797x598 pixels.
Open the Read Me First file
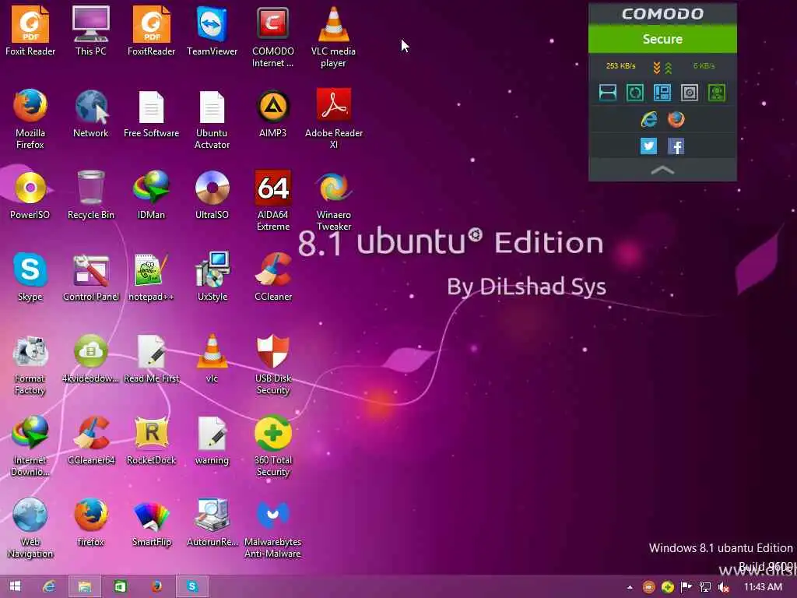151,358
